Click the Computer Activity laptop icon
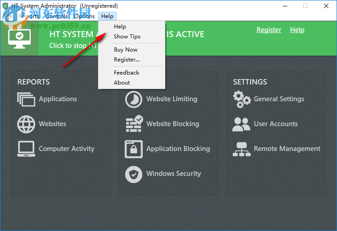 (x=26, y=149)
